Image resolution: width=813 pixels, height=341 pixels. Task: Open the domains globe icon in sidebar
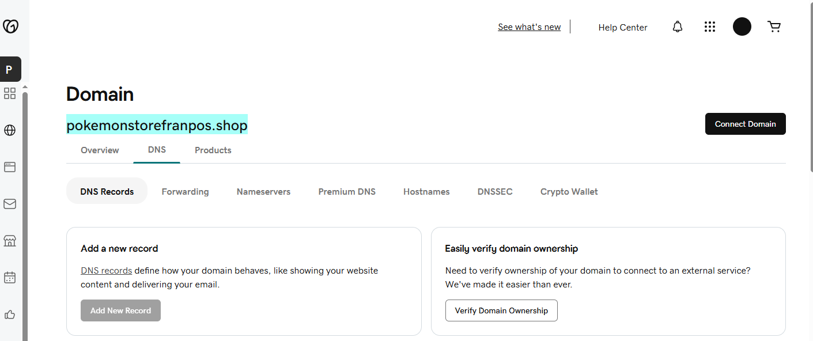(10, 130)
